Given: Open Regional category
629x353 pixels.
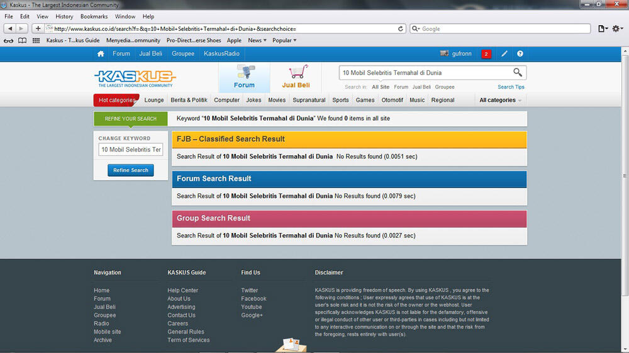Looking at the screenshot, I should 443,100.
